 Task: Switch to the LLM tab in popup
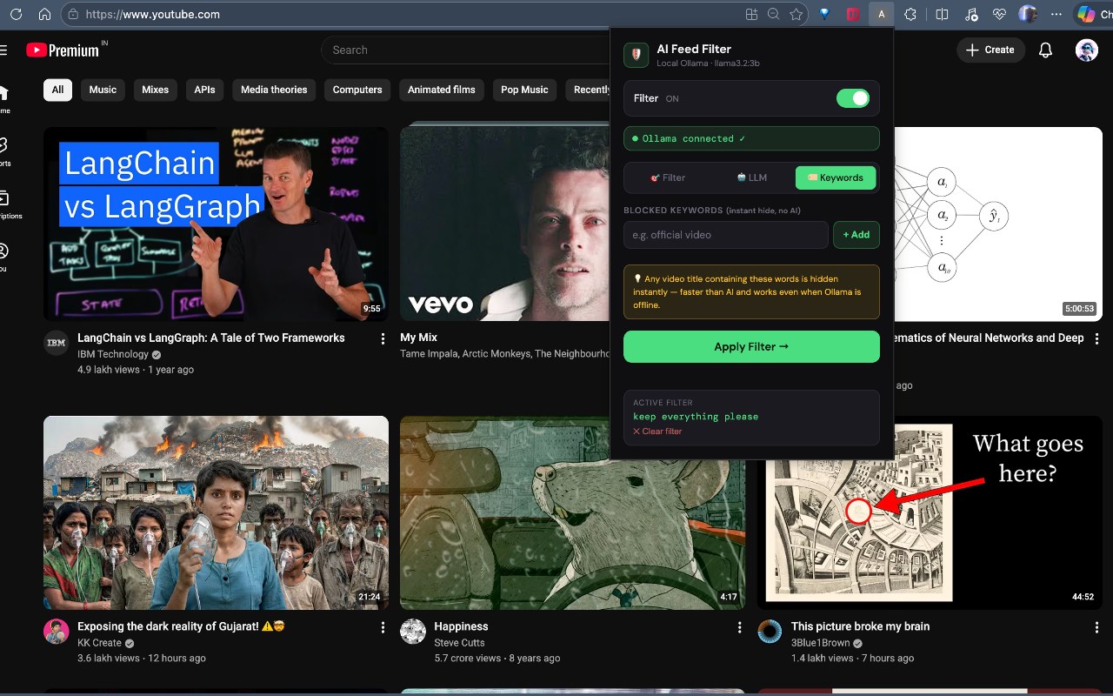pyautogui.click(x=751, y=177)
